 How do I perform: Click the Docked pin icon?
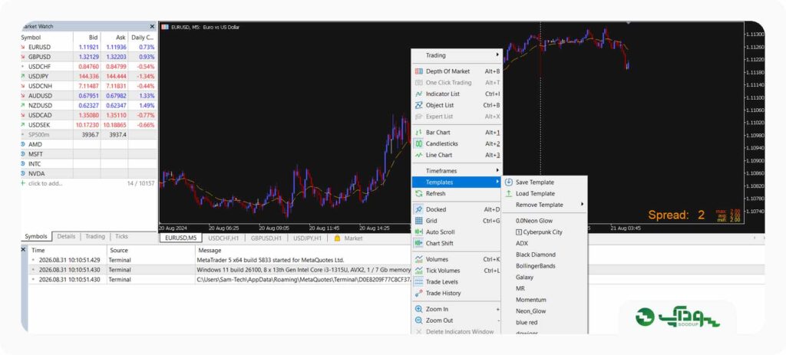[418, 209]
